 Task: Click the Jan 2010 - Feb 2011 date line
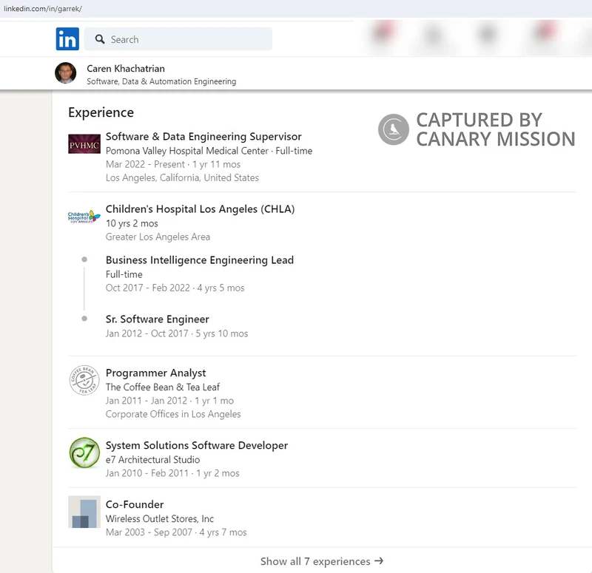(x=172, y=473)
